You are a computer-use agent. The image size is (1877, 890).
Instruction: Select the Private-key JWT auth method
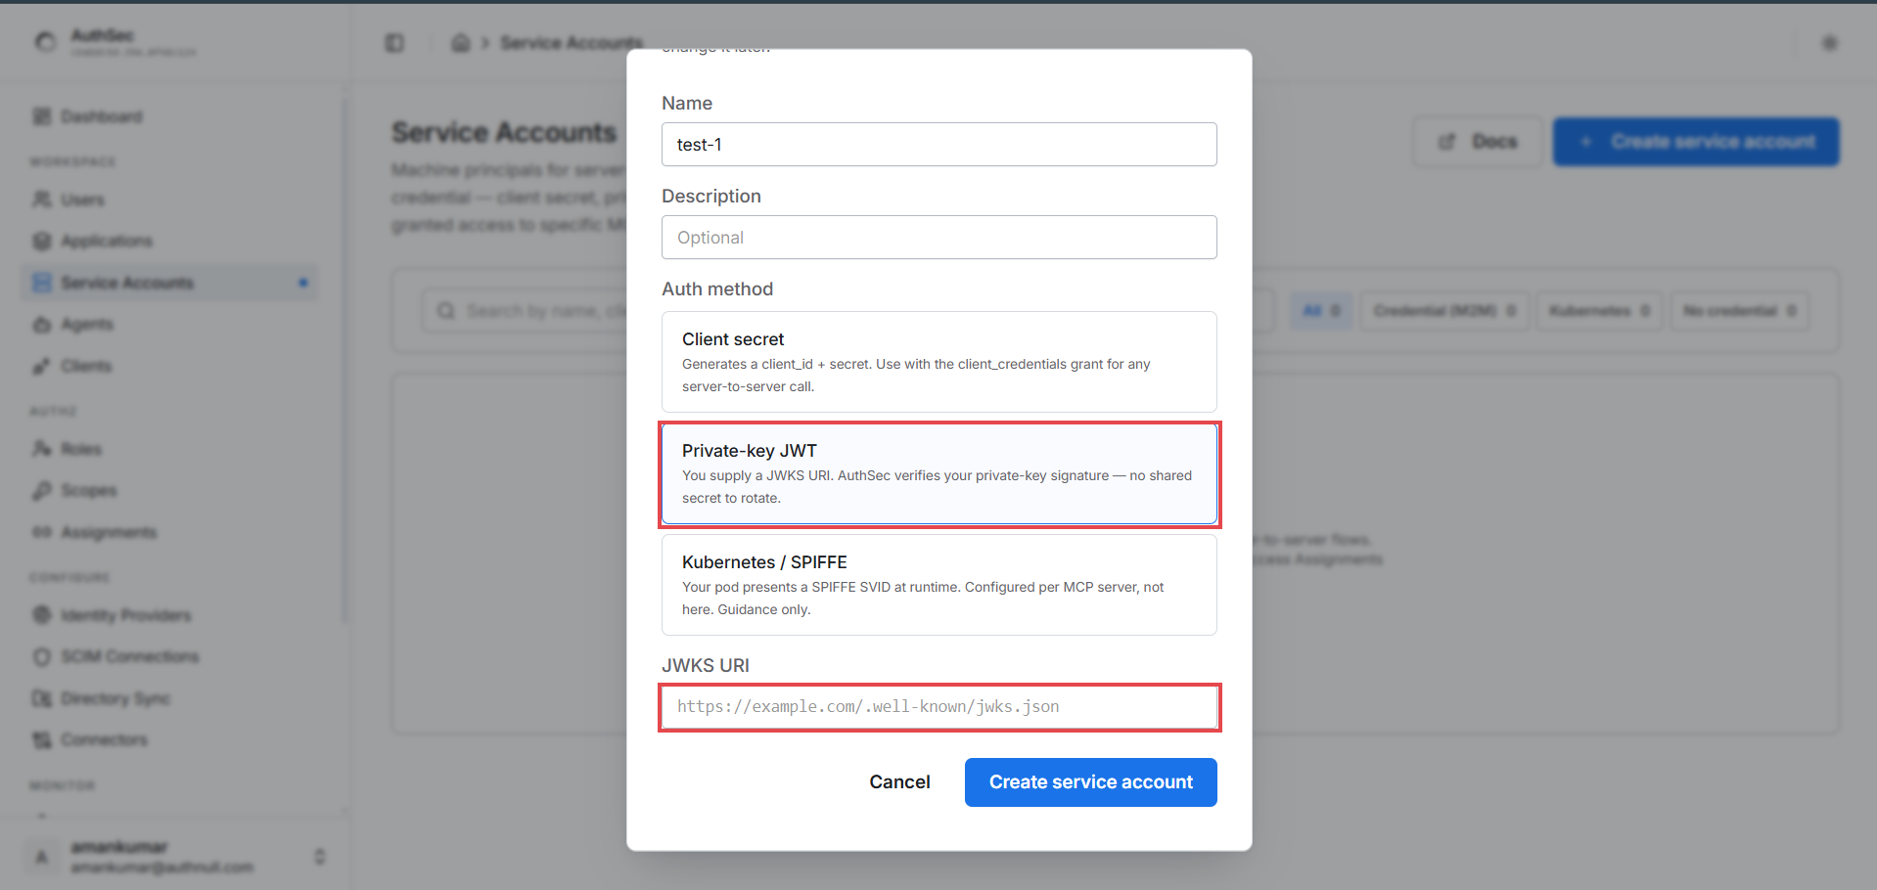(938, 473)
